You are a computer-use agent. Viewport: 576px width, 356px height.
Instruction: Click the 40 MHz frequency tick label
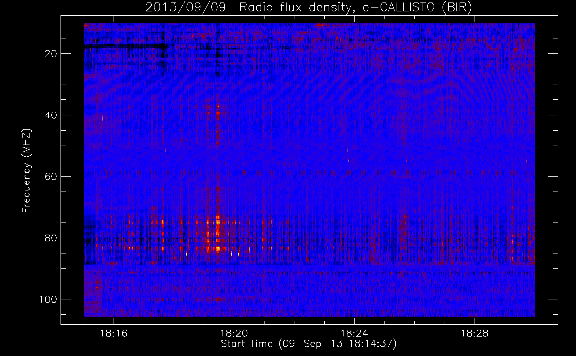pos(51,115)
